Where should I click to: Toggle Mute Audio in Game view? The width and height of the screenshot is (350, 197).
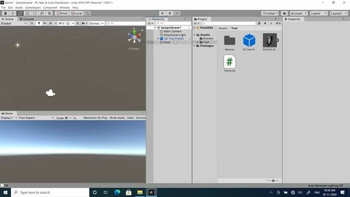[x=117, y=118]
